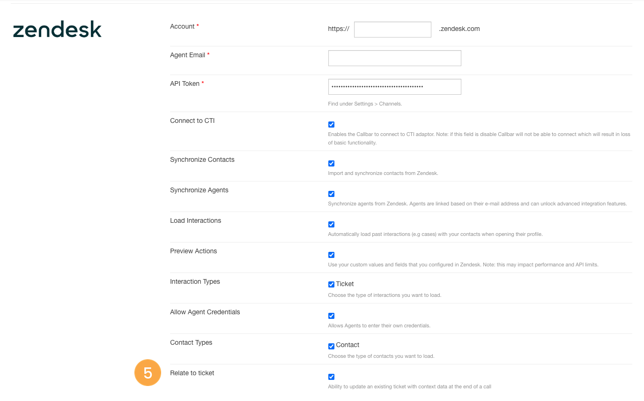
Task: Disable the Connect to CTI checkbox
Action: pyautogui.click(x=331, y=124)
